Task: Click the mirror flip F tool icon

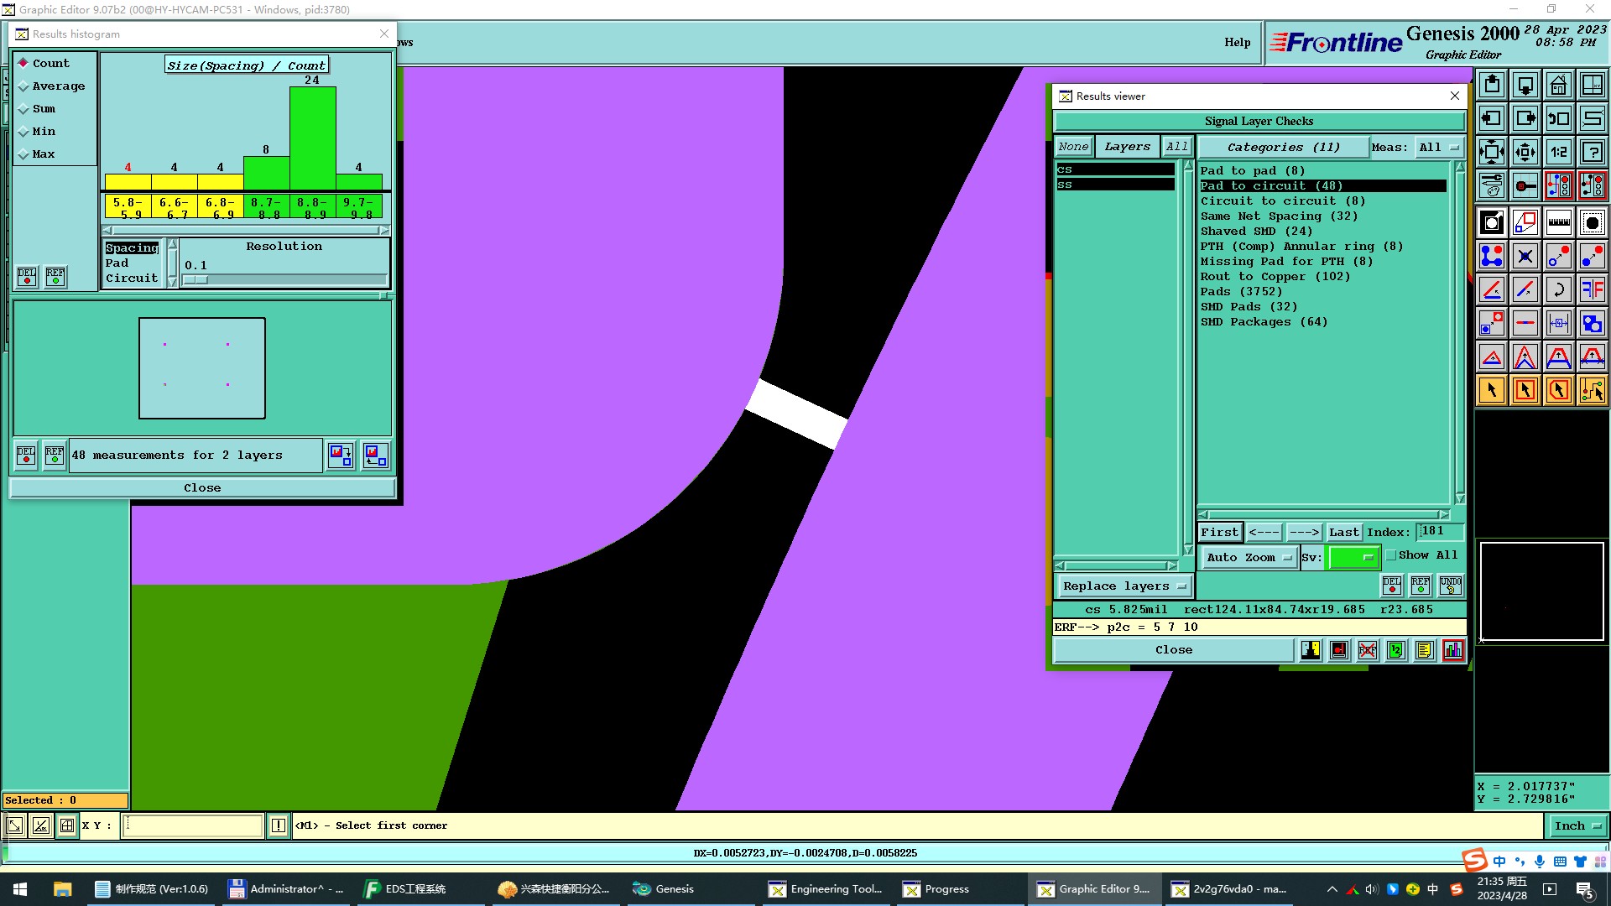Action: point(1592,289)
